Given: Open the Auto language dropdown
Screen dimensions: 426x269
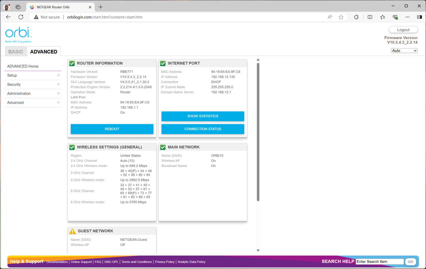Looking at the screenshot, I should pyautogui.click(x=404, y=51).
